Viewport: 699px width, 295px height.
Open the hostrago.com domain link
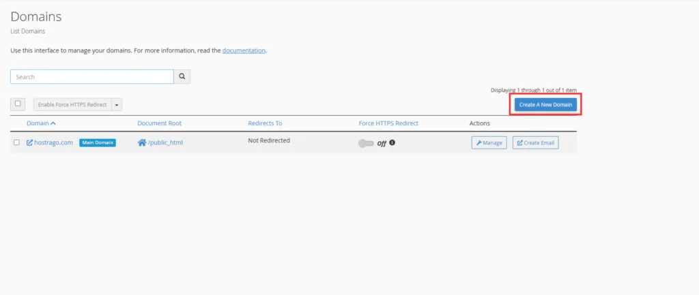[x=53, y=143]
